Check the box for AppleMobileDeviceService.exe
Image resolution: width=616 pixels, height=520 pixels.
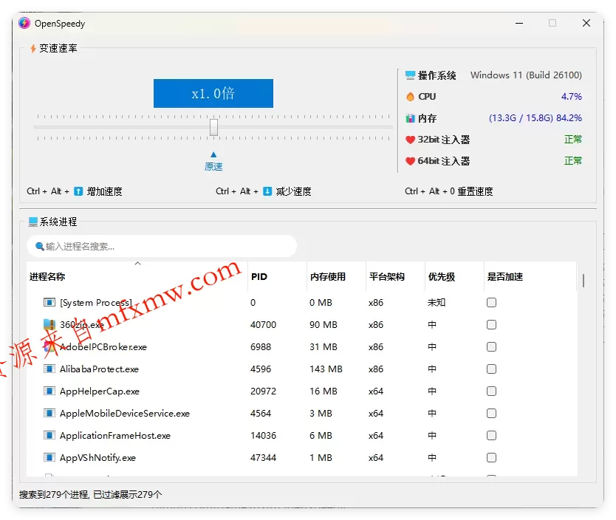tap(491, 413)
